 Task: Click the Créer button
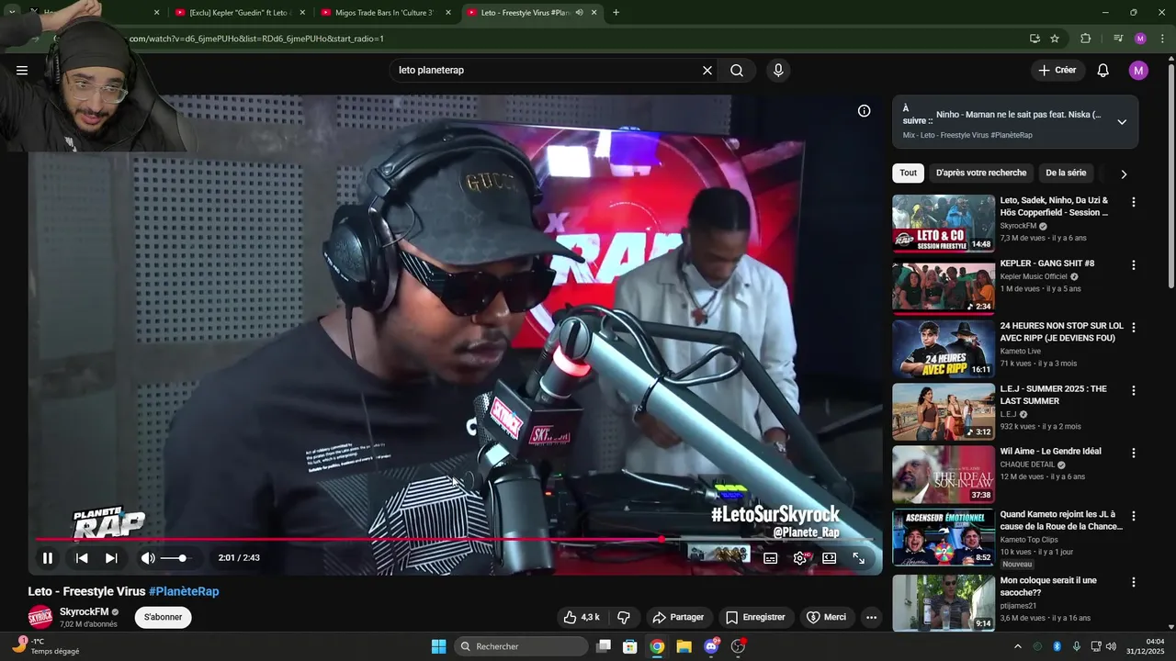pyautogui.click(x=1057, y=71)
